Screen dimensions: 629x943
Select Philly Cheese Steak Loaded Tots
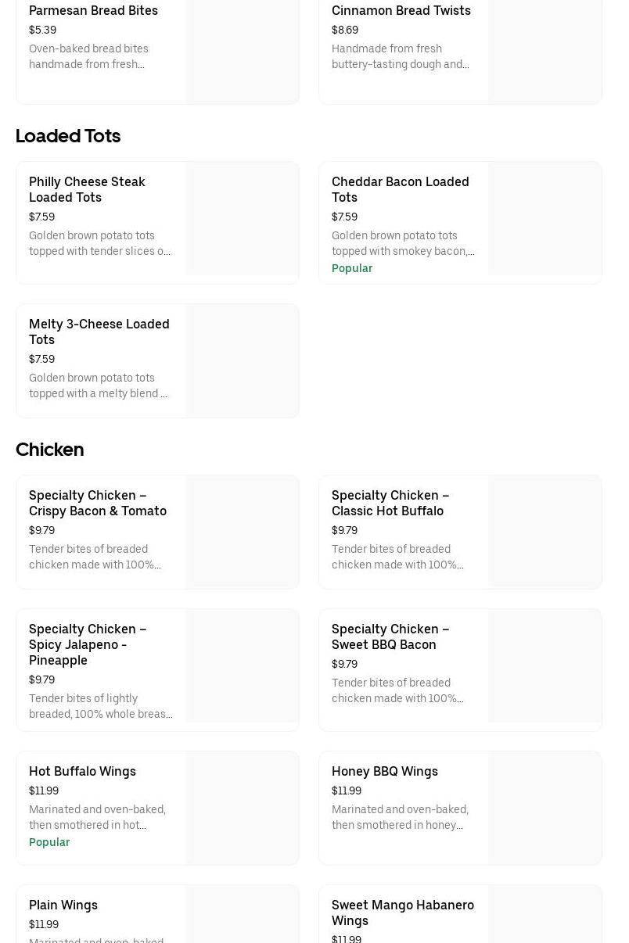[x=87, y=189]
